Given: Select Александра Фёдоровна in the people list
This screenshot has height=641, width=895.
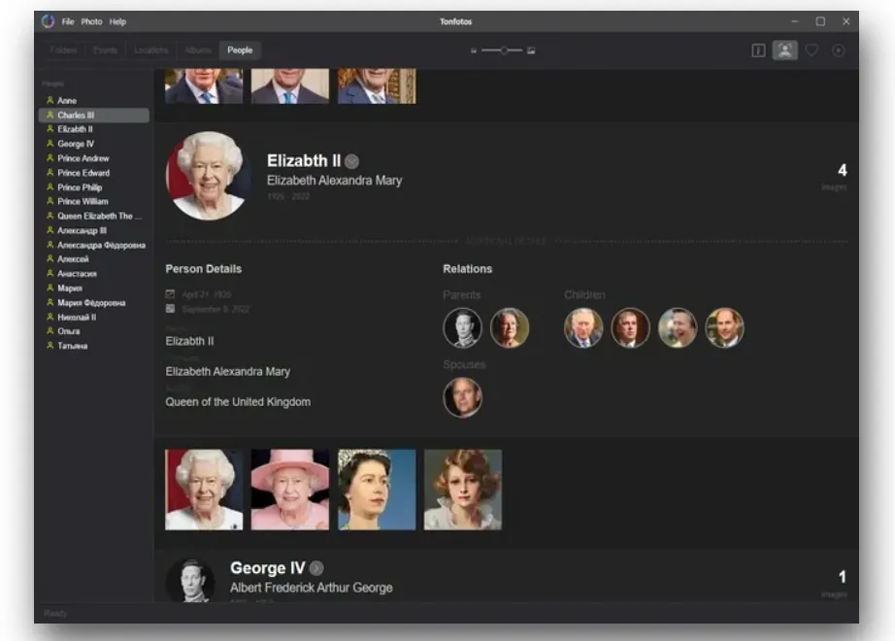Looking at the screenshot, I should click(94, 245).
